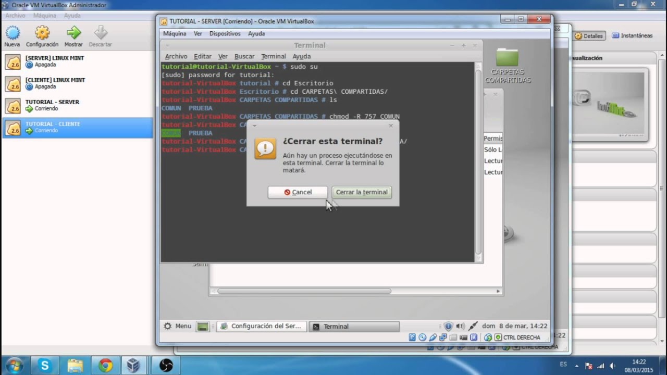The width and height of the screenshot is (667, 375).
Task: Click the right arrow of the horizontal scrollbar
Action: point(498,291)
